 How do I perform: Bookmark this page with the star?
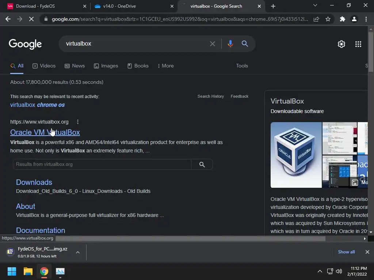pyautogui.click(x=328, y=19)
